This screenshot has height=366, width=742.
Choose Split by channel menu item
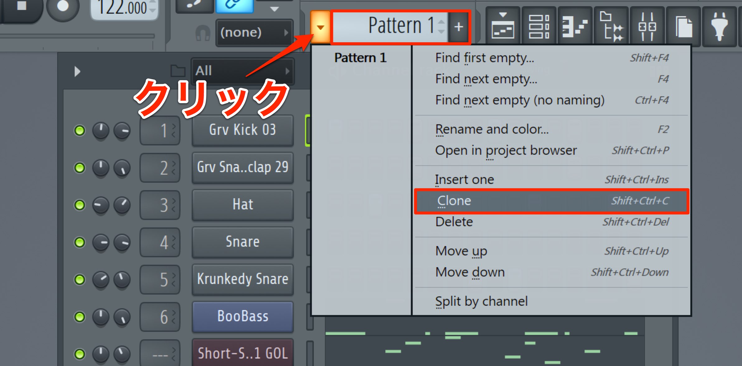pos(552,301)
